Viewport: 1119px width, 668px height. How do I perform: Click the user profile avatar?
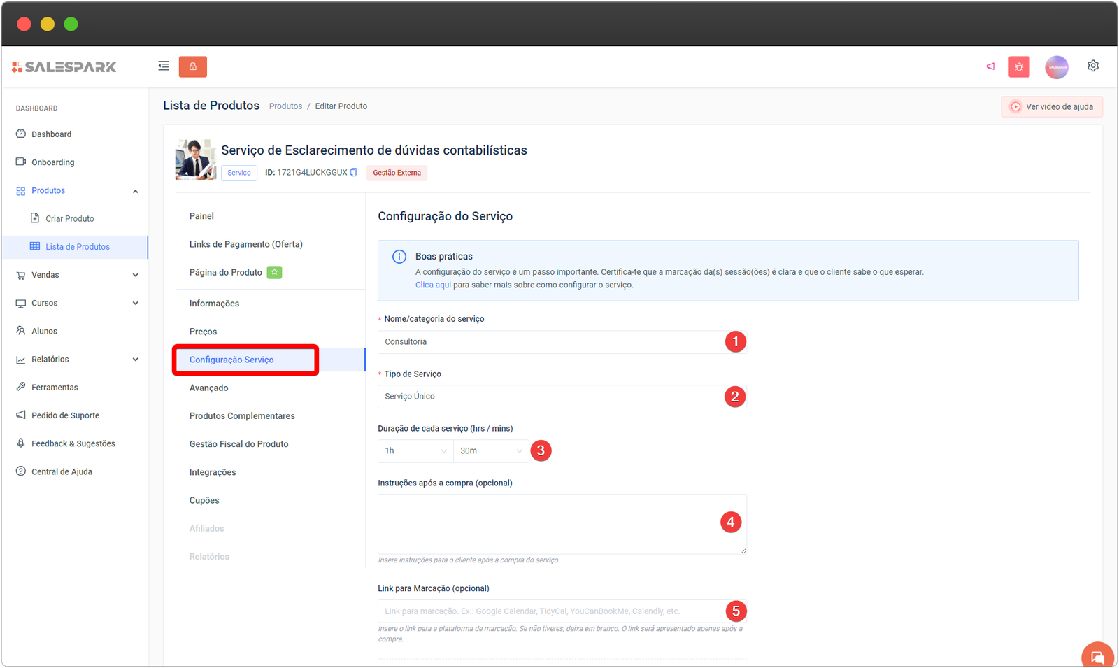click(x=1056, y=67)
